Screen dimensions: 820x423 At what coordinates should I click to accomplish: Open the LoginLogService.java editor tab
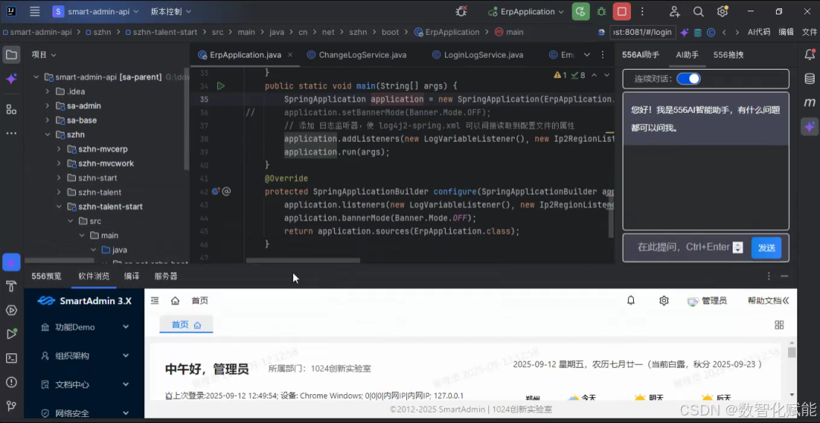[x=478, y=55]
